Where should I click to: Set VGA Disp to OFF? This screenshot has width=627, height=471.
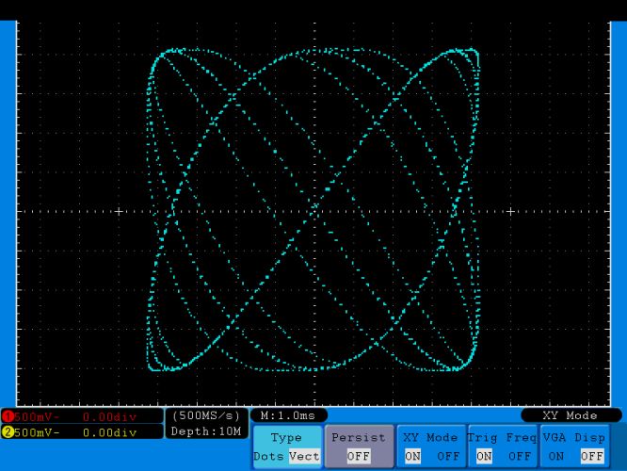tap(592, 456)
